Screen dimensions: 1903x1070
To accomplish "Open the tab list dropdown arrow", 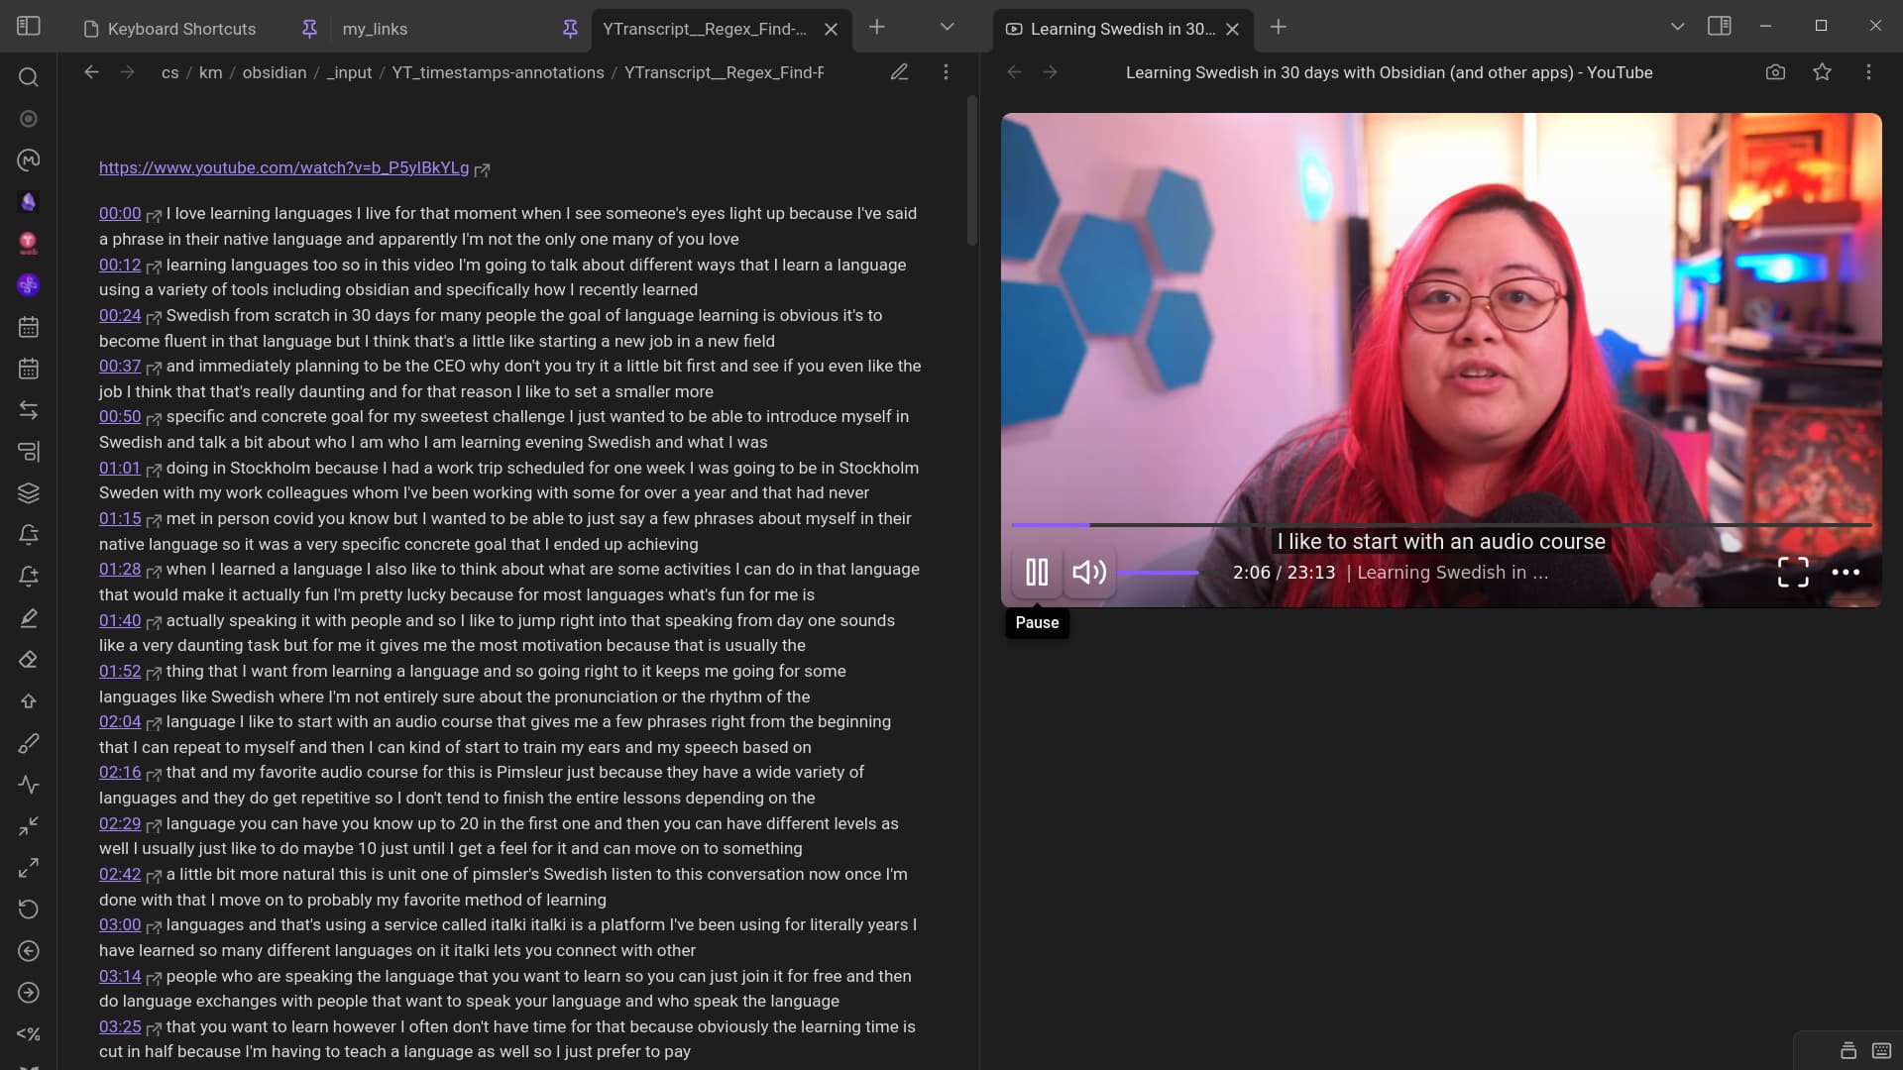I will [947, 27].
